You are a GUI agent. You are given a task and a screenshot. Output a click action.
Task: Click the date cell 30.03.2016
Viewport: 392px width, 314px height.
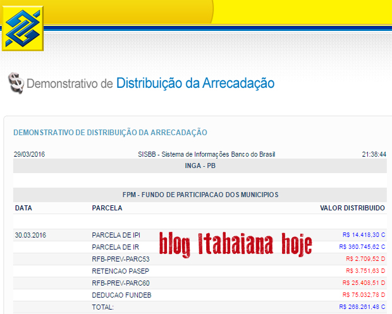click(30, 235)
